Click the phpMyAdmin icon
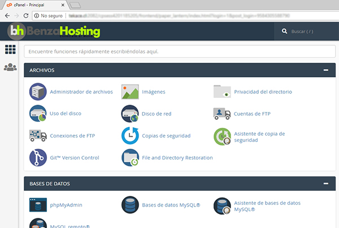The image size is (339, 228). [x=38, y=205]
